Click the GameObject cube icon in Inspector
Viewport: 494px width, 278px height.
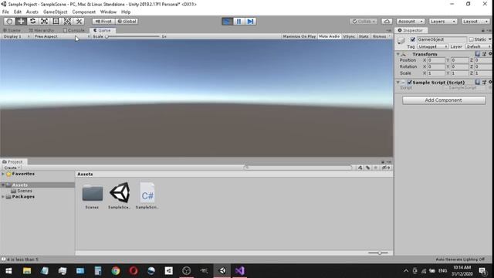point(401,41)
